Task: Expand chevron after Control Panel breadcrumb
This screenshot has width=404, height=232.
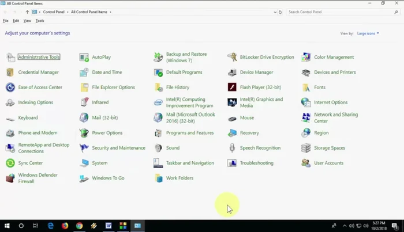Action: coord(68,12)
